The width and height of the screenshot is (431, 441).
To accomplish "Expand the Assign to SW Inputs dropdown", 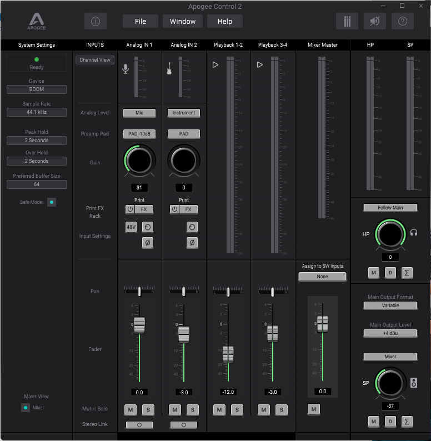I will 322,277.
